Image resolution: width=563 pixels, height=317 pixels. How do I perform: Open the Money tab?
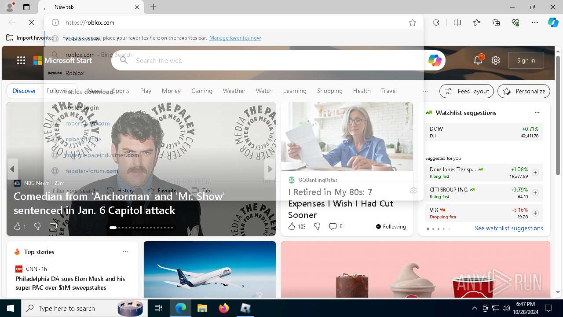coord(171,91)
